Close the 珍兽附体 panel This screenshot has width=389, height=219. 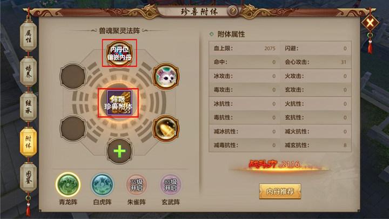click(x=370, y=23)
